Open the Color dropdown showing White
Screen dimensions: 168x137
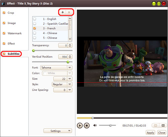(x=57, y=73)
